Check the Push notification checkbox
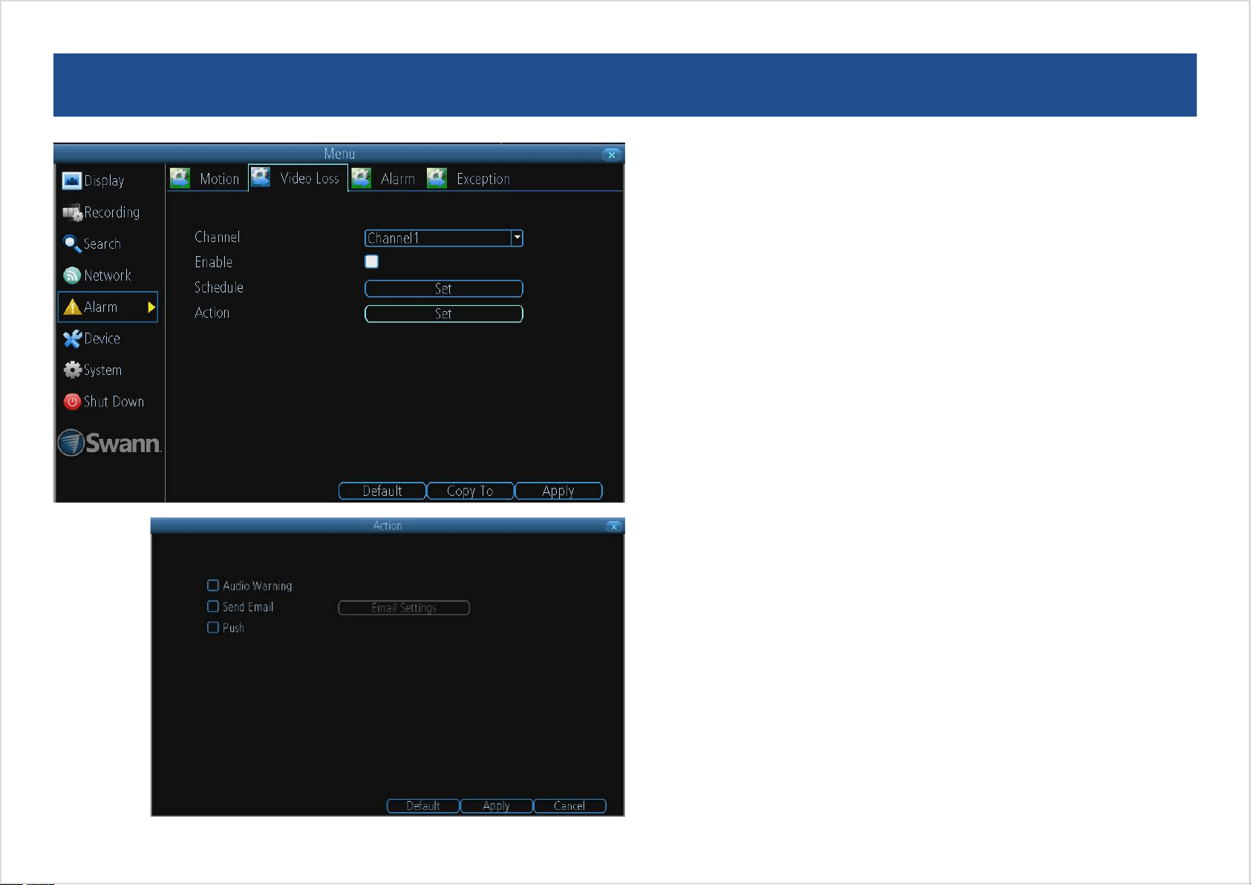Screen dimensions: 1251x885 coord(213,627)
